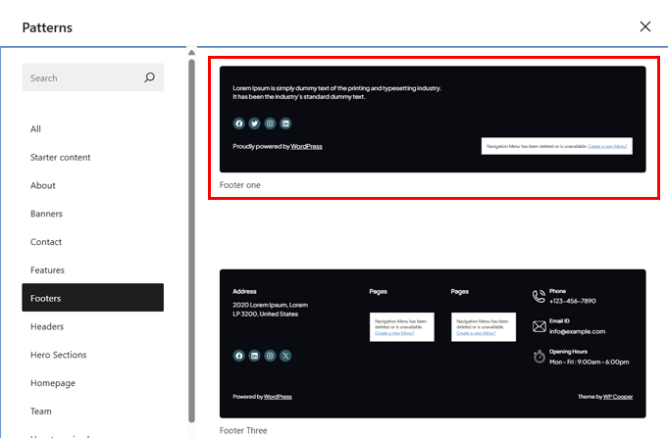Click the Footer Three label
668x438 pixels.
point(243,430)
